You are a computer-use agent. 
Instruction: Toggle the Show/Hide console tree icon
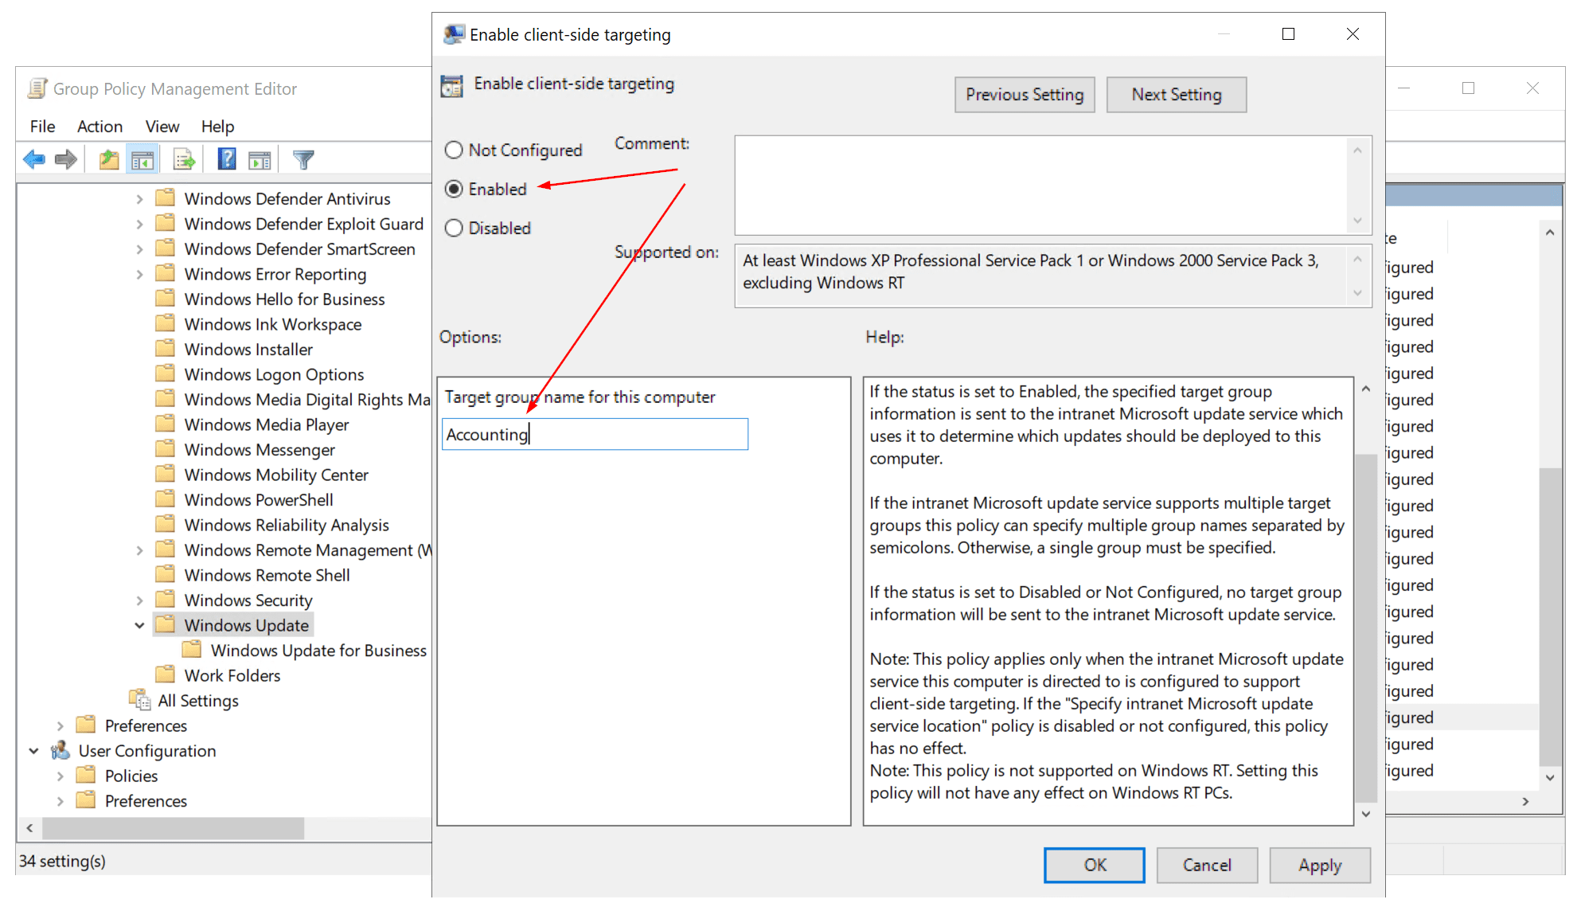click(143, 159)
